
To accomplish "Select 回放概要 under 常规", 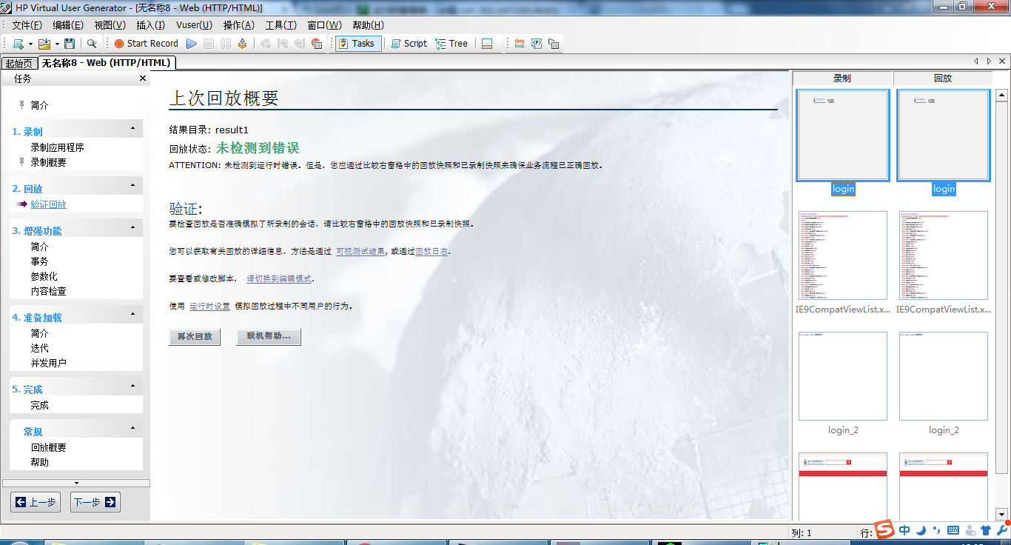I will tap(49, 447).
